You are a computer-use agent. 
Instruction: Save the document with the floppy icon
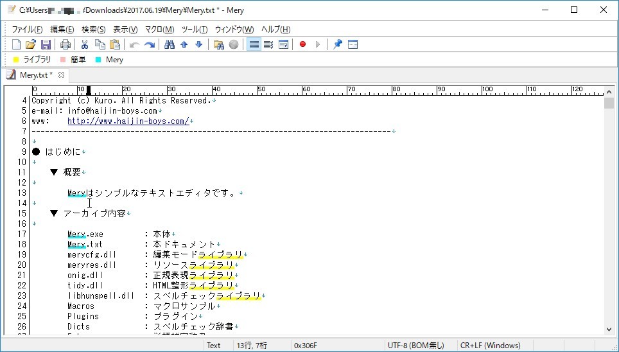pos(46,44)
